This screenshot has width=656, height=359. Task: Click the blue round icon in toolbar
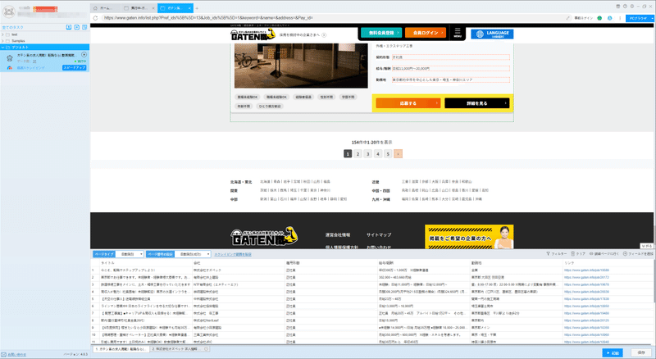click(609, 18)
